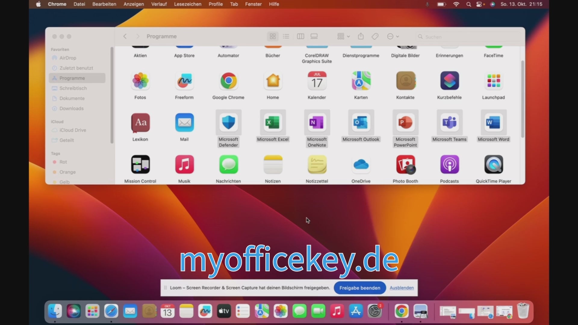The width and height of the screenshot is (578, 325).
Task: Select Microsoft OneNote icon
Action: click(x=317, y=123)
